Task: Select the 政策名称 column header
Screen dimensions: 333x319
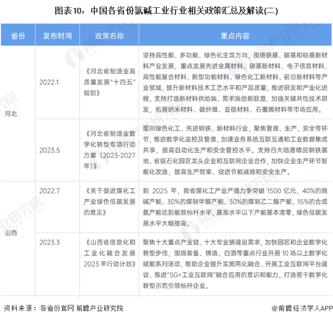Action: pyautogui.click(x=109, y=35)
